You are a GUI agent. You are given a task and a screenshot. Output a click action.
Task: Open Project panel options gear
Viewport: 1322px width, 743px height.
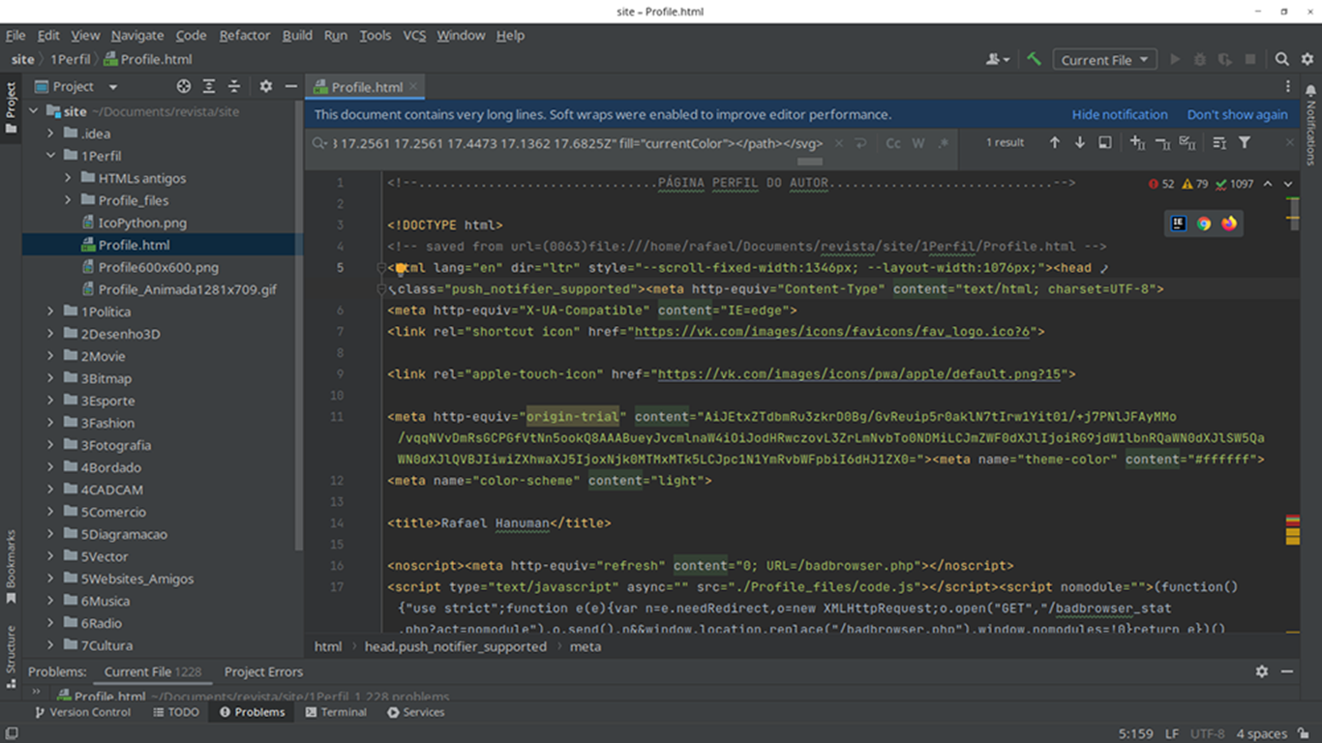click(x=266, y=86)
